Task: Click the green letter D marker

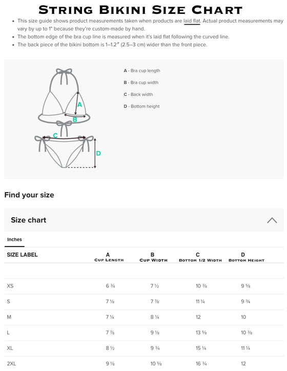Action: 98,153
